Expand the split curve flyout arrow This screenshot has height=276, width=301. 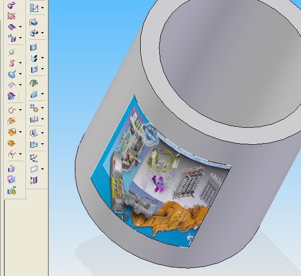coord(20,154)
